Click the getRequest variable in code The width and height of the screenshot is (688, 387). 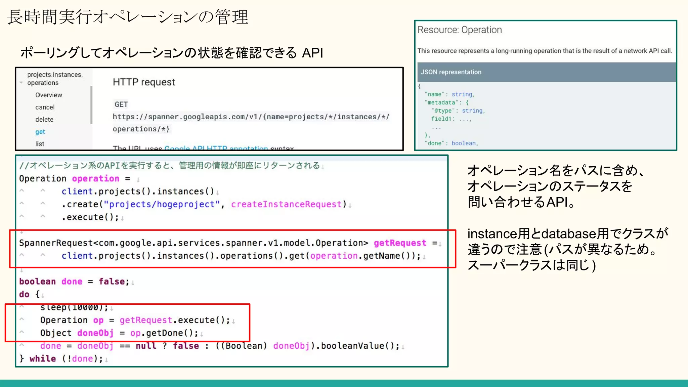tap(400, 243)
